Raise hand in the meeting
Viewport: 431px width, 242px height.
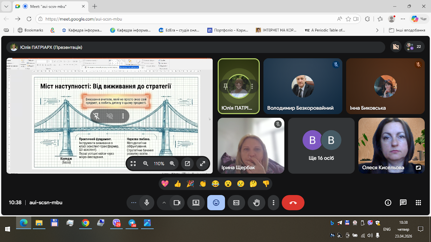257,203
